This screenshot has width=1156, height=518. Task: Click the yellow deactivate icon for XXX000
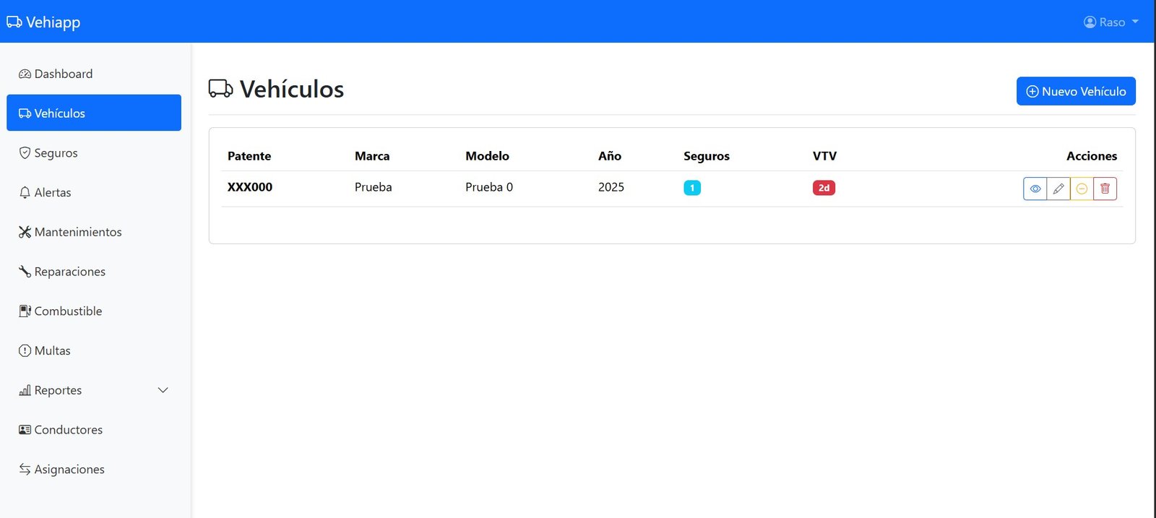(1082, 189)
